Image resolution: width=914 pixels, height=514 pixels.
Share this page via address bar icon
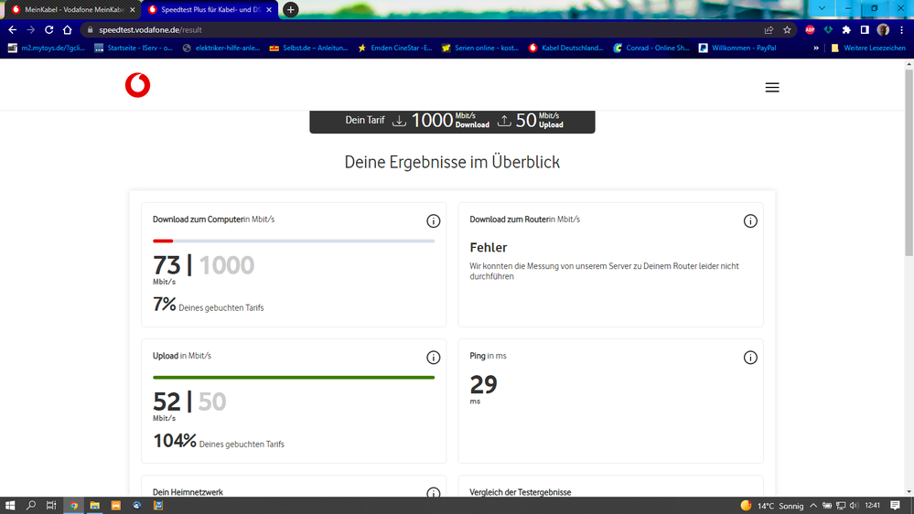pyautogui.click(x=769, y=29)
